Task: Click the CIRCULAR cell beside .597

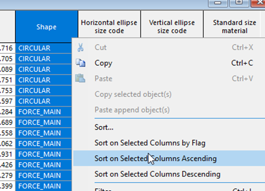Action: click(43, 101)
